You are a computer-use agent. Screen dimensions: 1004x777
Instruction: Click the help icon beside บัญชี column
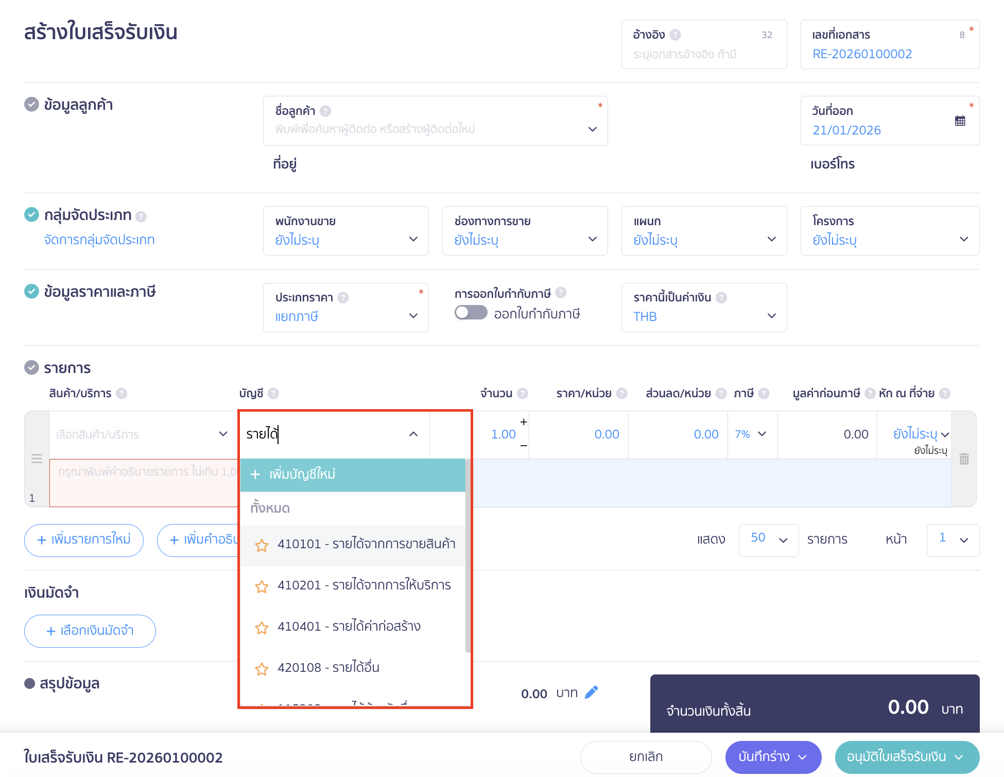tap(273, 394)
